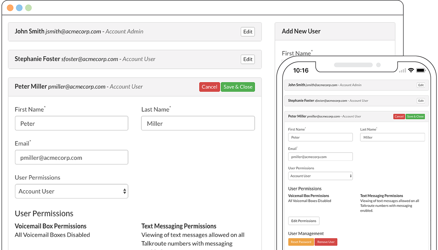This screenshot has height=250, width=438.
Task: Open User Permissions dropdown in desktop window
Action: 72,191
